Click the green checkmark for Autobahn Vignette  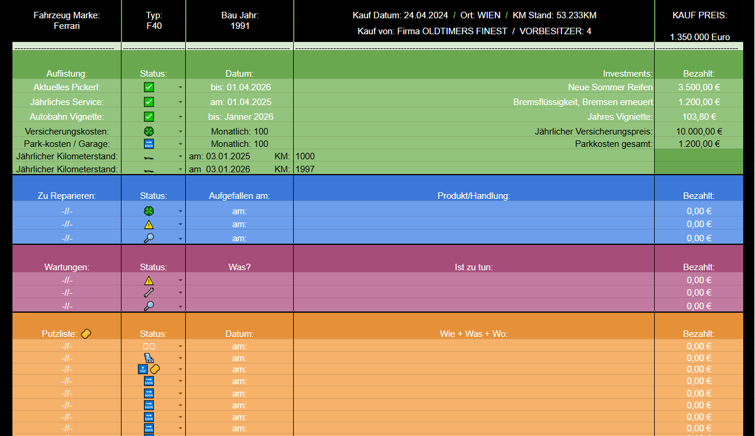[x=149, y=117]
